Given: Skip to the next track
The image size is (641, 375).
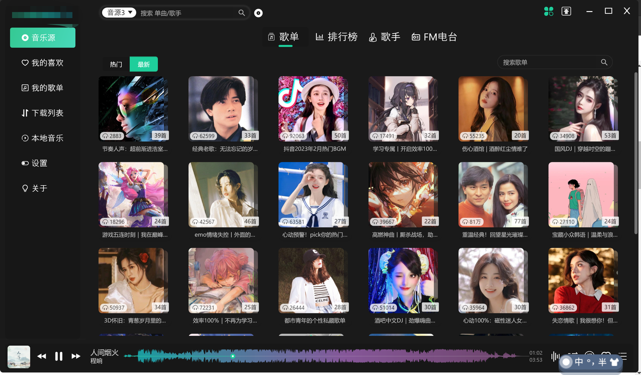Looking at the screenshot, I should pos(76,356).
